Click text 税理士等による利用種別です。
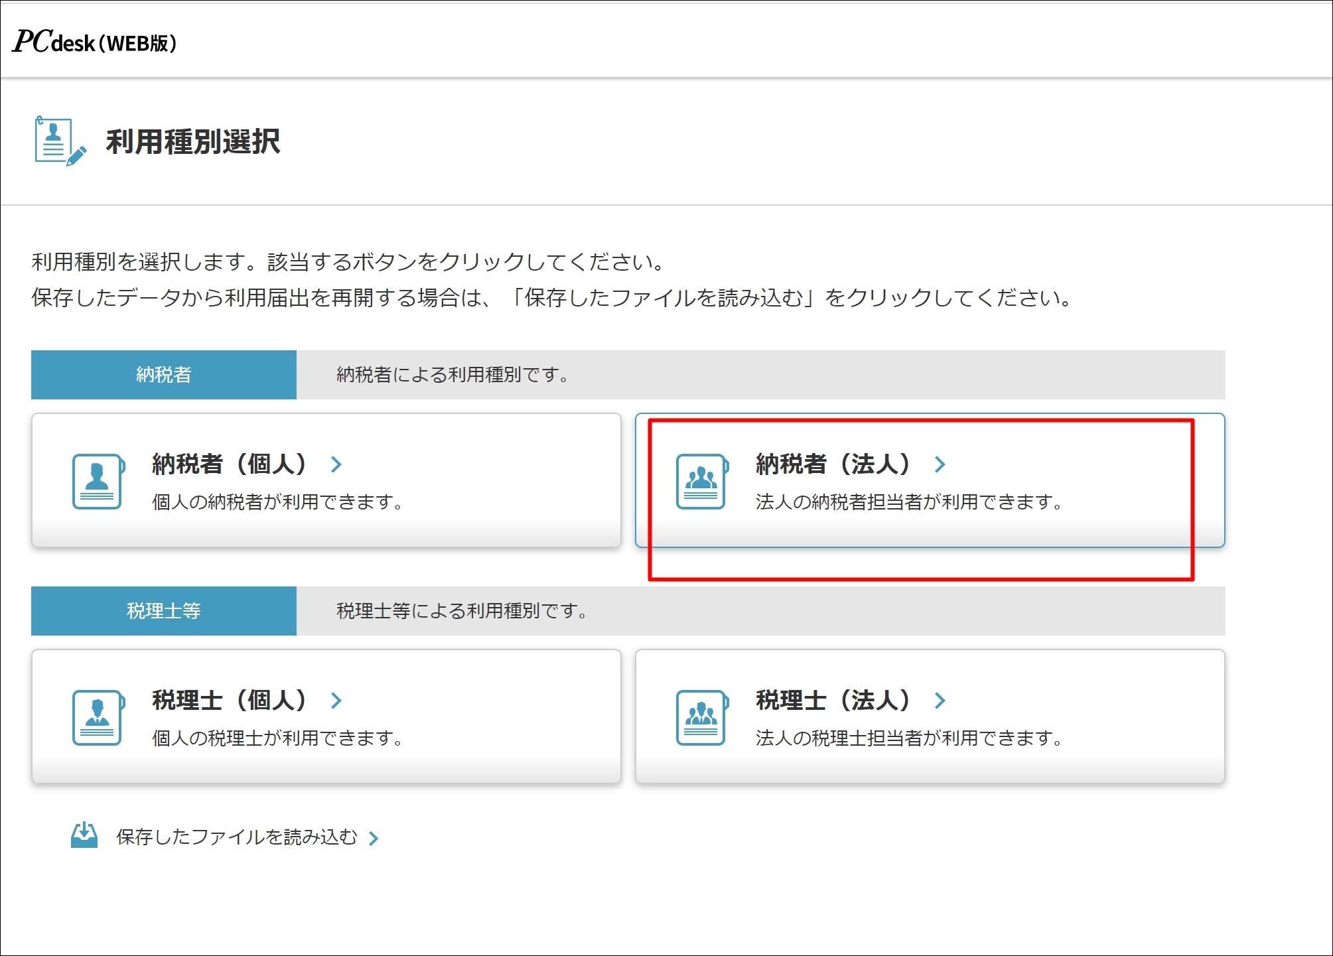The image size is (1333, 956). point(463,611)
